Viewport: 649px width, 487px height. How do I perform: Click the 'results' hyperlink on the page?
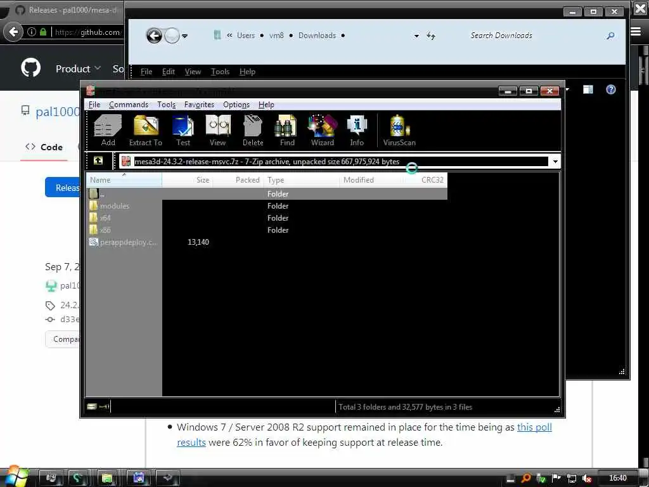click(191, 442)
